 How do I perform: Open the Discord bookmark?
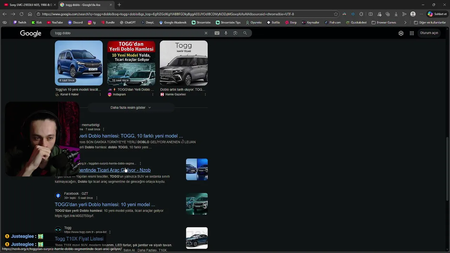(x=75, y=22)
